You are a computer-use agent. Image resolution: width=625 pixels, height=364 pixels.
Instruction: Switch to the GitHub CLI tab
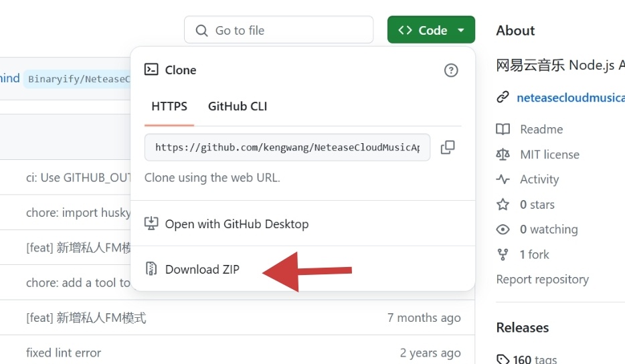tap(238, 106)
